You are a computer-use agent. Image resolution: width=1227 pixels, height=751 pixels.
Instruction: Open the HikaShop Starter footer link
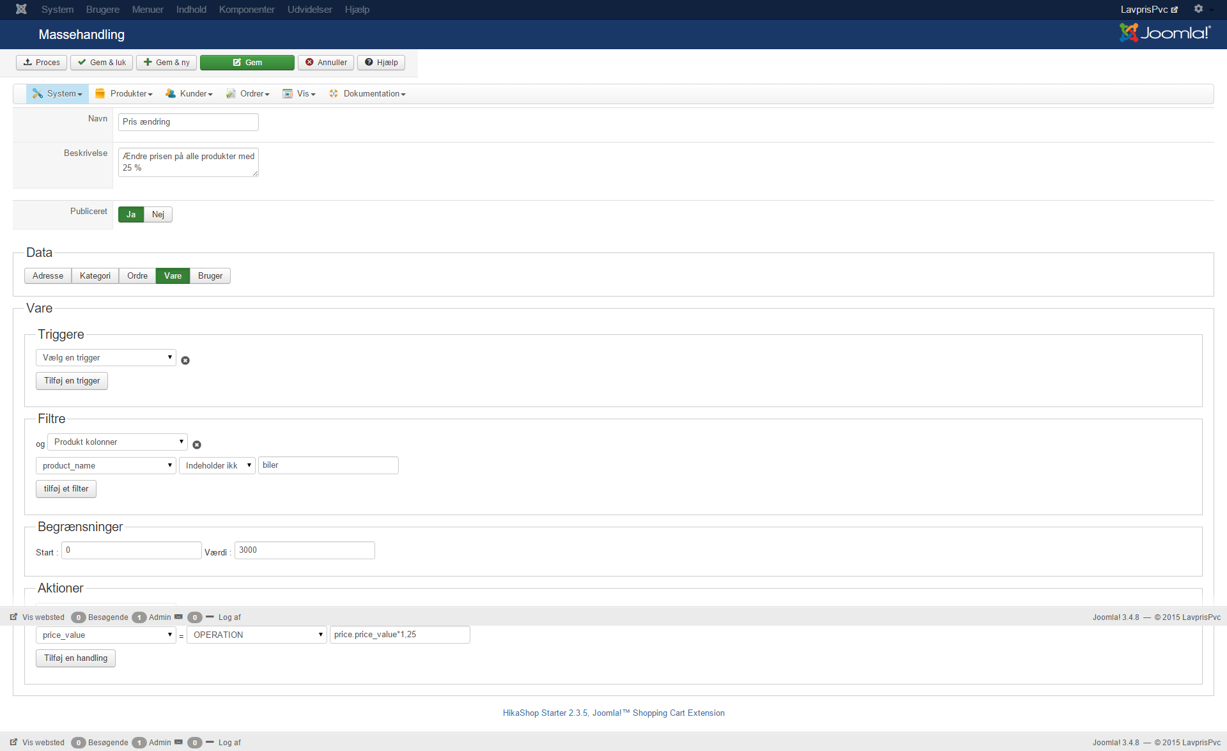tap(613, 713)
